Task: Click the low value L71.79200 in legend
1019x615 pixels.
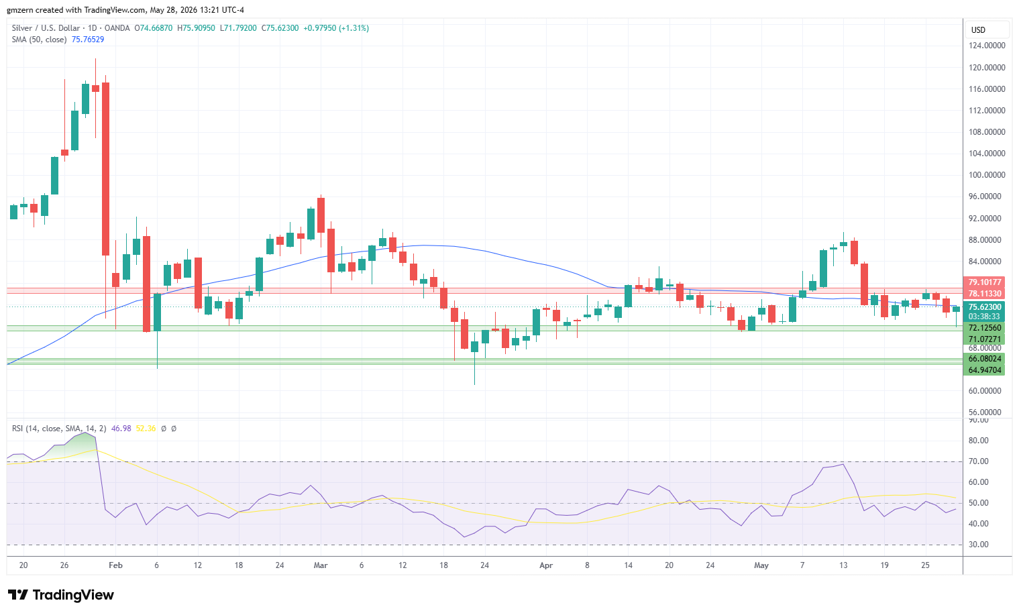Action: pyautogui.click(x=238, y=28)
